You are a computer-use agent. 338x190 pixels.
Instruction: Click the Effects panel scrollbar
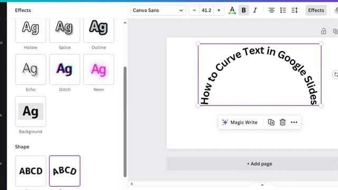(x=125, y=122)
